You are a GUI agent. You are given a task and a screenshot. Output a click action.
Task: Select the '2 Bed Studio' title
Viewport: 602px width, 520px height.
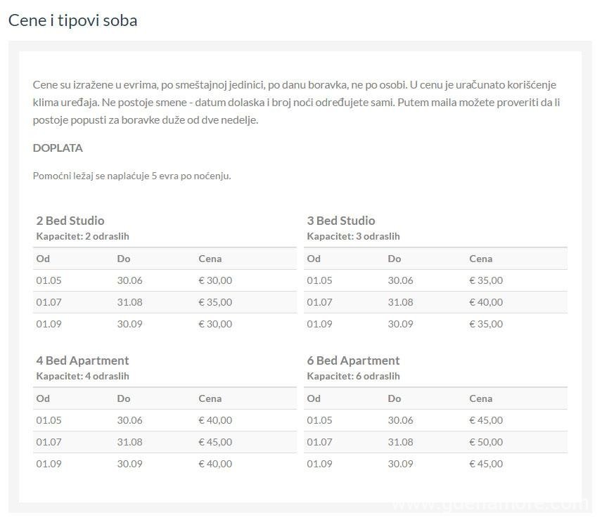[x=70, y=221]
